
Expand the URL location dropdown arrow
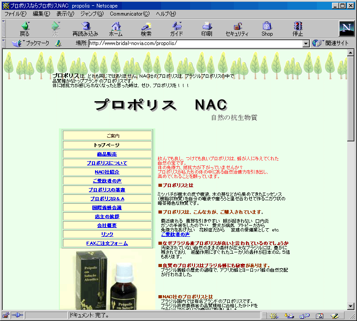click(x=306, y=43)
